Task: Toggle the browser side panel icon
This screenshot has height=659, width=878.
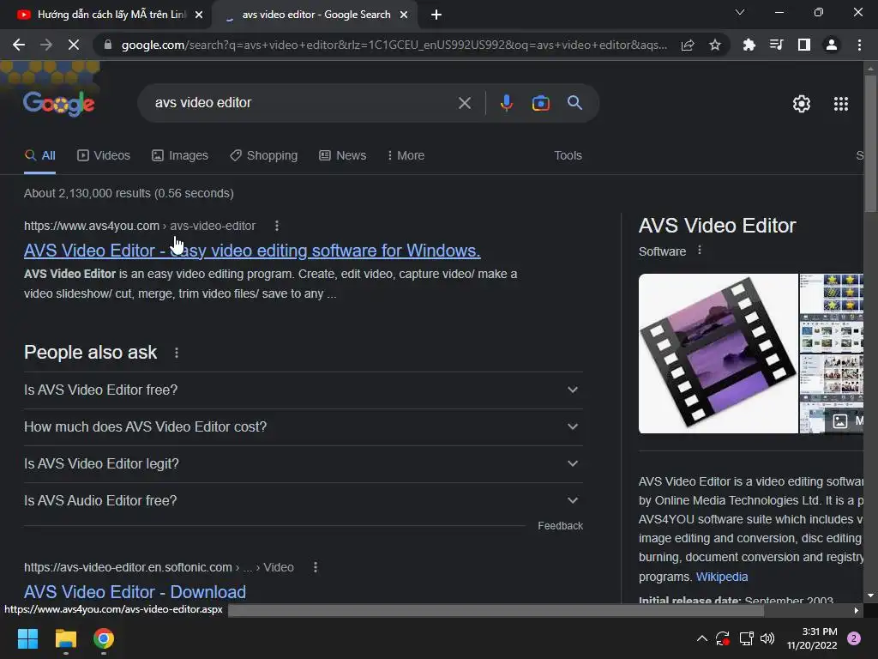Action: (x=803, y=45)
